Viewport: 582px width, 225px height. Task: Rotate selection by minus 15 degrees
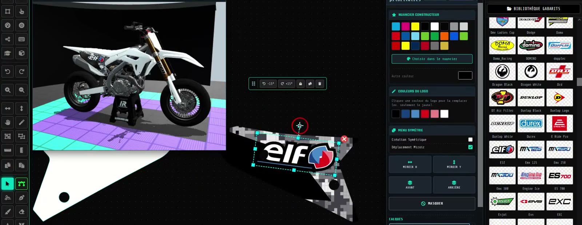coord(268,83)
